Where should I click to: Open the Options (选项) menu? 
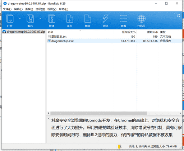pyautogui.click(x=40, y=9)
